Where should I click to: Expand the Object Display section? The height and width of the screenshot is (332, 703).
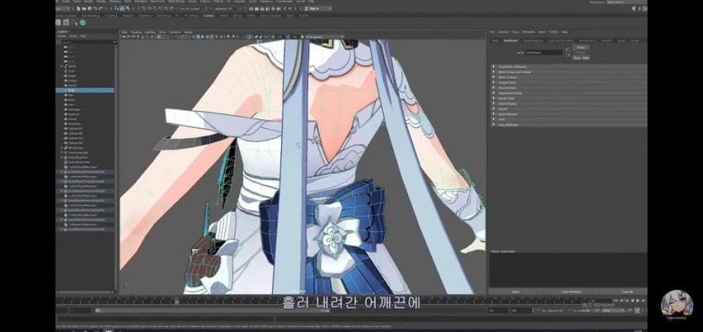(x=568, y=104)
